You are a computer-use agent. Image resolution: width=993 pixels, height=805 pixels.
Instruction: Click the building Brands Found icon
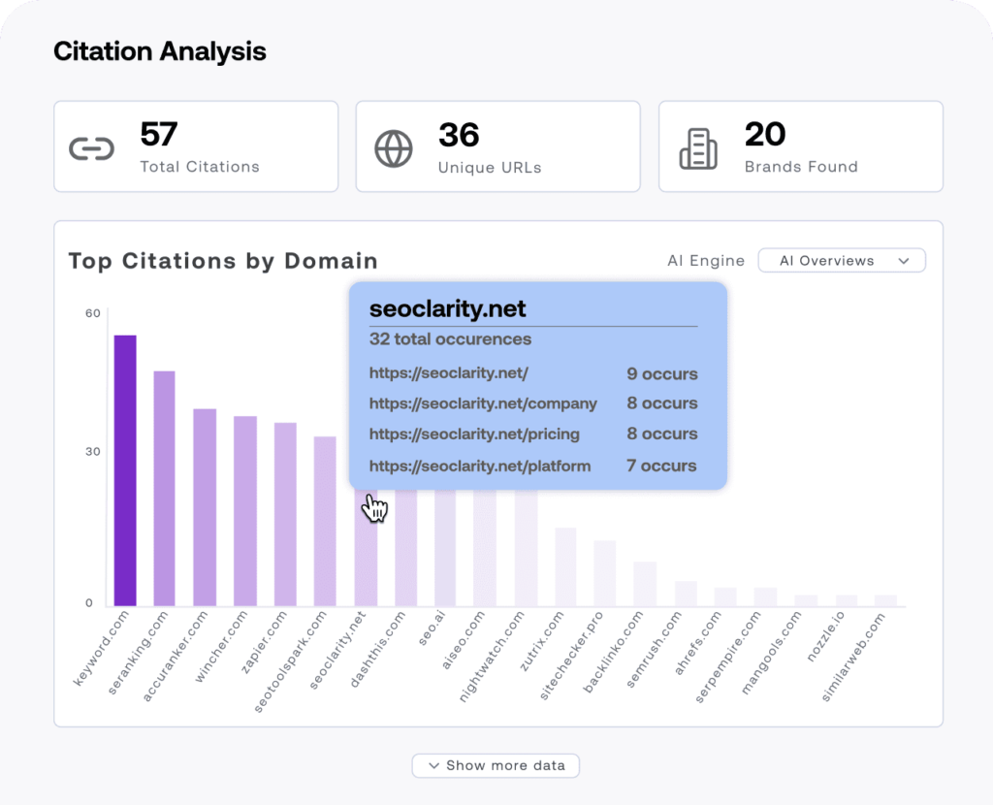coord(698,149)
